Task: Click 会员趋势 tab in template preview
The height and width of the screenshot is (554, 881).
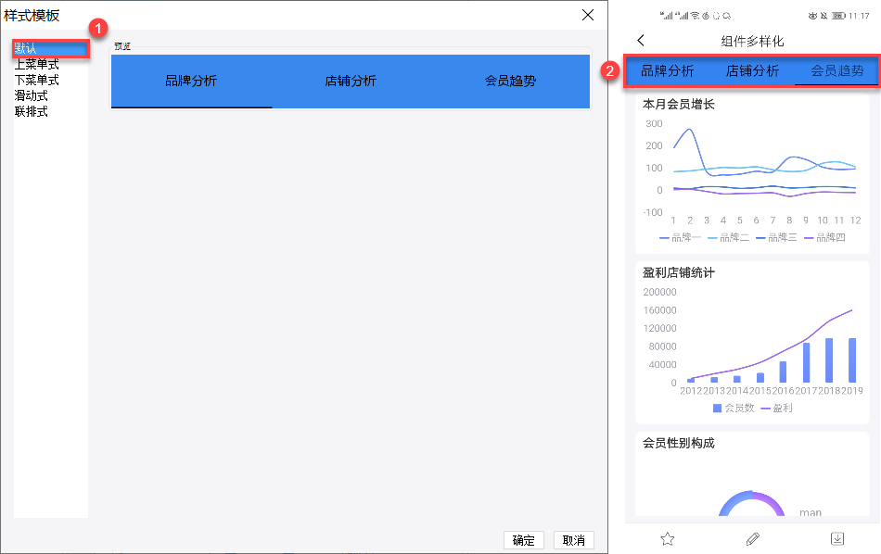Action: pos(510,81)
